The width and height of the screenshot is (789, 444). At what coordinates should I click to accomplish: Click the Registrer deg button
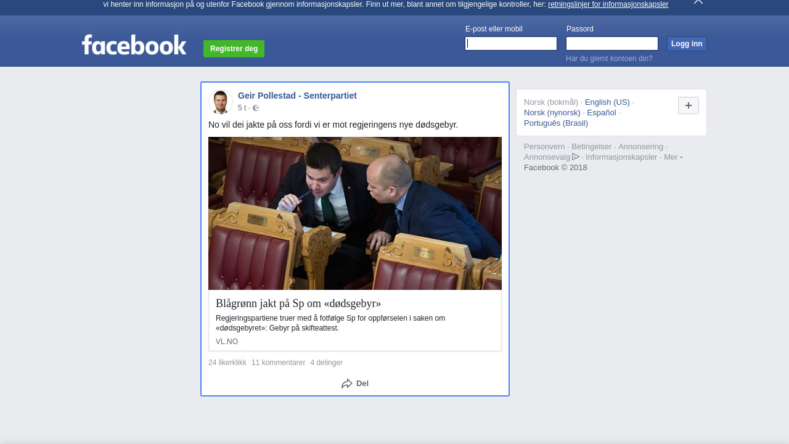(234, 49)
